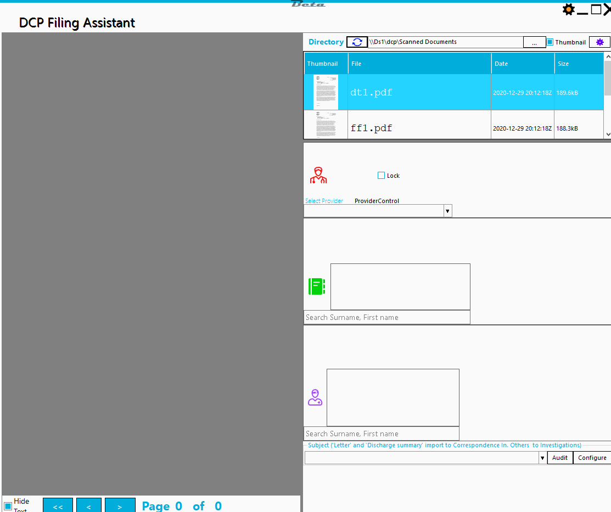Click the Audit button
Image resolution: width=611 pixels, height=512 pixels.
pyautogui.click(x=560, y=458)
